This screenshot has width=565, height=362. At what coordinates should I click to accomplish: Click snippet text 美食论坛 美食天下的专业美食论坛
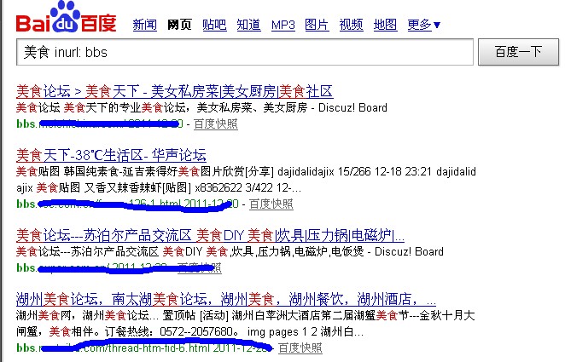pyautogui.click(x=201, y=108)
